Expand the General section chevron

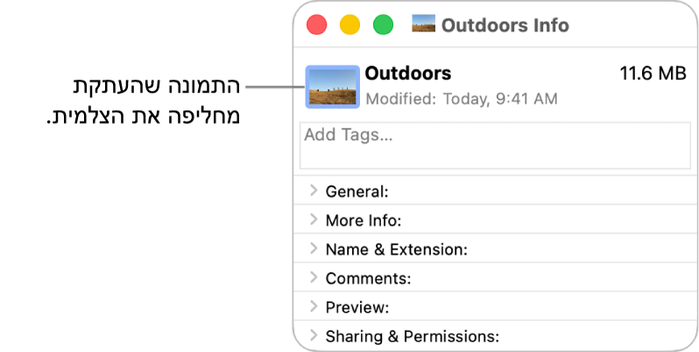click(x=314, y=191)
